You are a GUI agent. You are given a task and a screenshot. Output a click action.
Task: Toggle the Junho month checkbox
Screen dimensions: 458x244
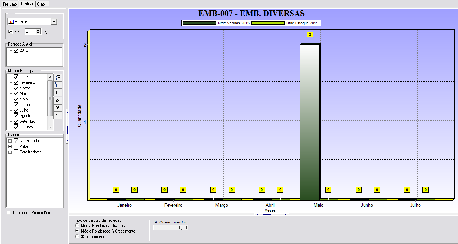tap(16, 105)
